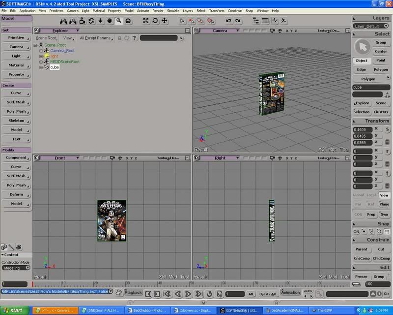393x315 pixels.
Task: Maximize the Explorer panel with its corner icon
Action: pos(188,31)
